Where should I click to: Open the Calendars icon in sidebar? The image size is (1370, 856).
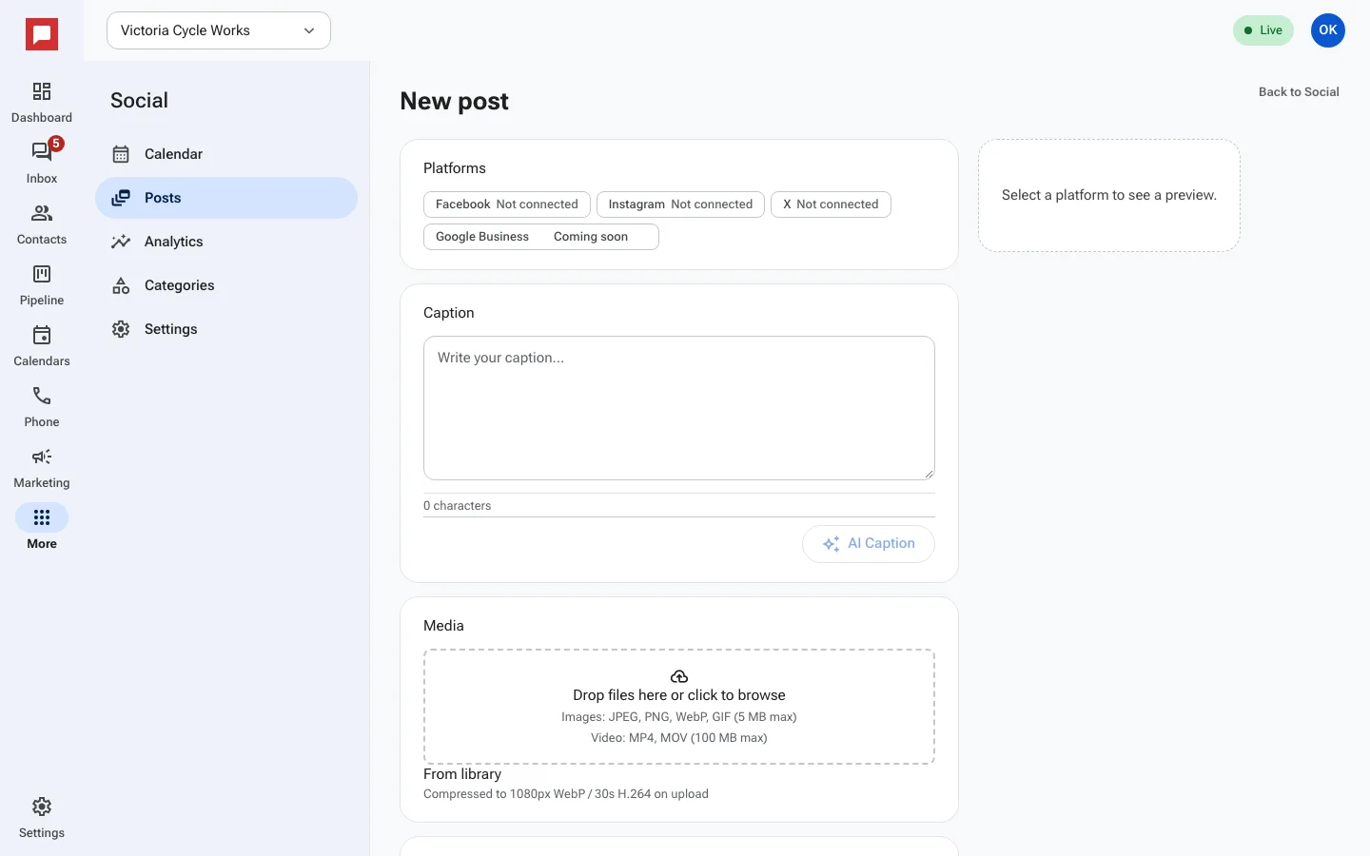click(42, 335)
